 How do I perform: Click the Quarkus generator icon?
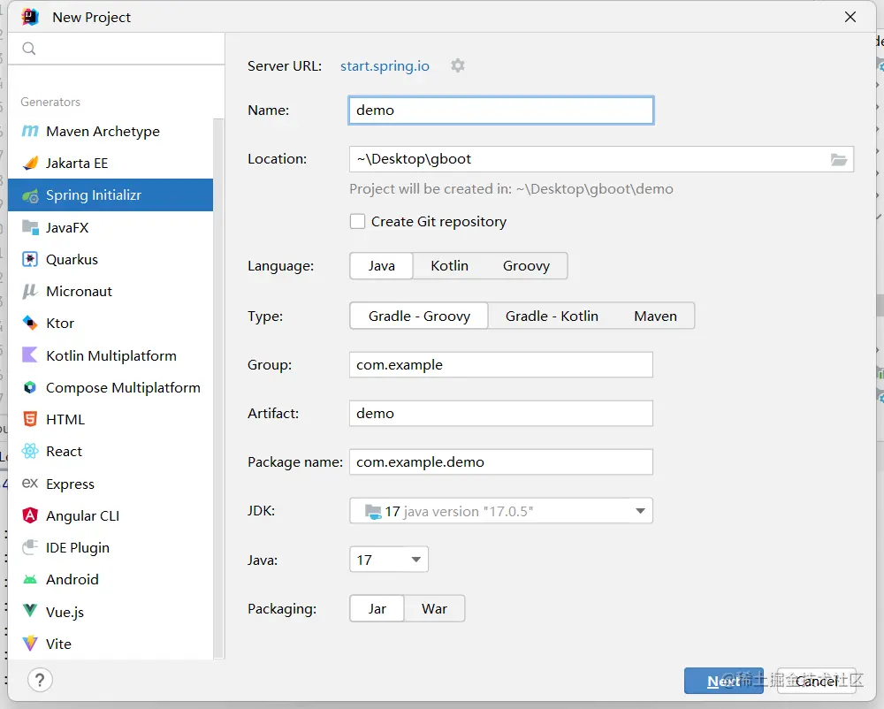[x=30, y=260]
